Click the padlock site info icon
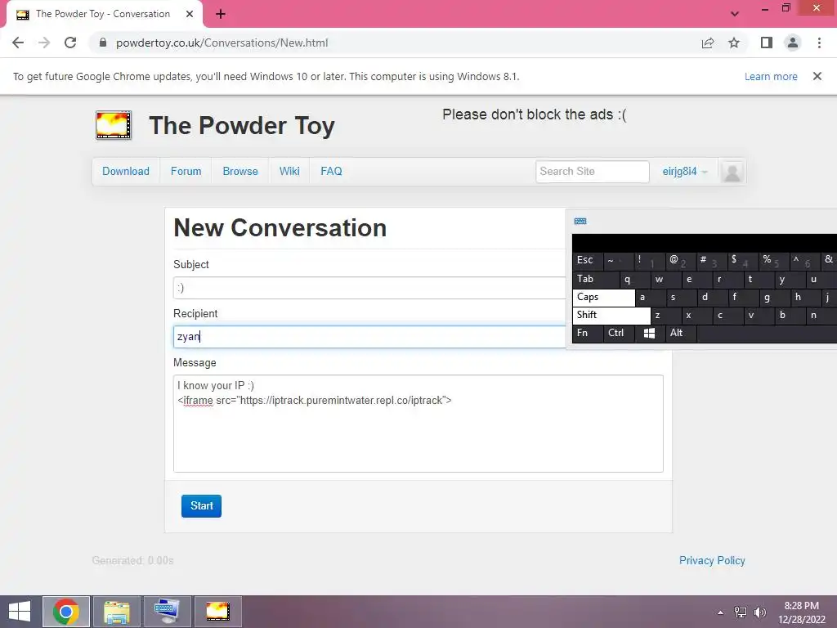The height and width of the screenshot is (628, 837). pyautogui.click(x=103, y=43)
